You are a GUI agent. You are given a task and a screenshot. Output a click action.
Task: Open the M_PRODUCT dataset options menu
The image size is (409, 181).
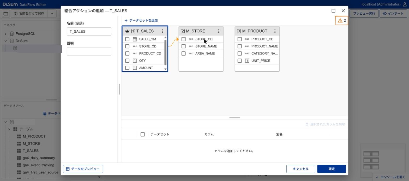275,31
